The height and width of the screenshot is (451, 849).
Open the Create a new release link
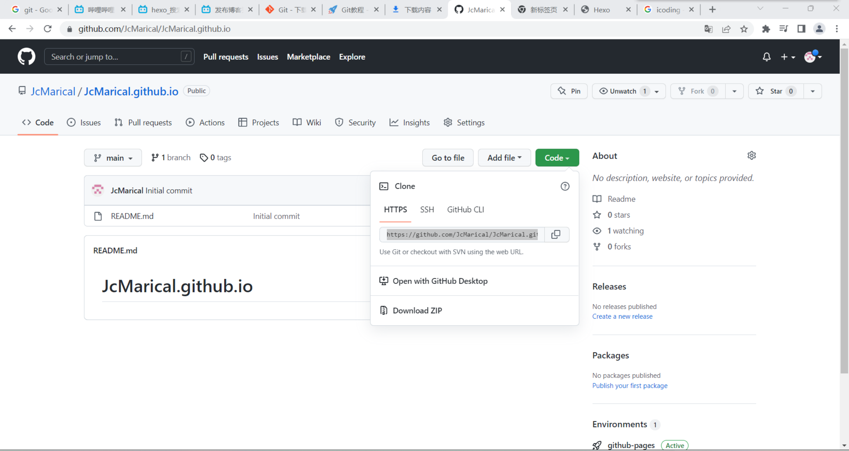(x=622, y=316)
